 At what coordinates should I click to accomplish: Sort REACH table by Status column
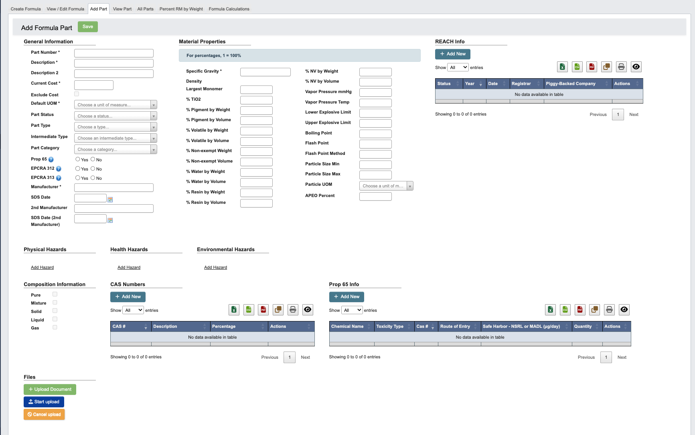[x=449, y=84]
